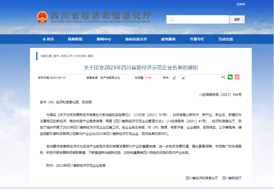
Task: Click the home icon beside 首页
Action: pyautogui.click(x=44, y=39)
